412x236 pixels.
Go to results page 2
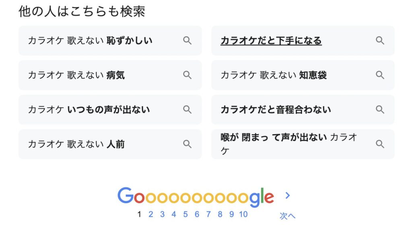(x=151, y=214)
